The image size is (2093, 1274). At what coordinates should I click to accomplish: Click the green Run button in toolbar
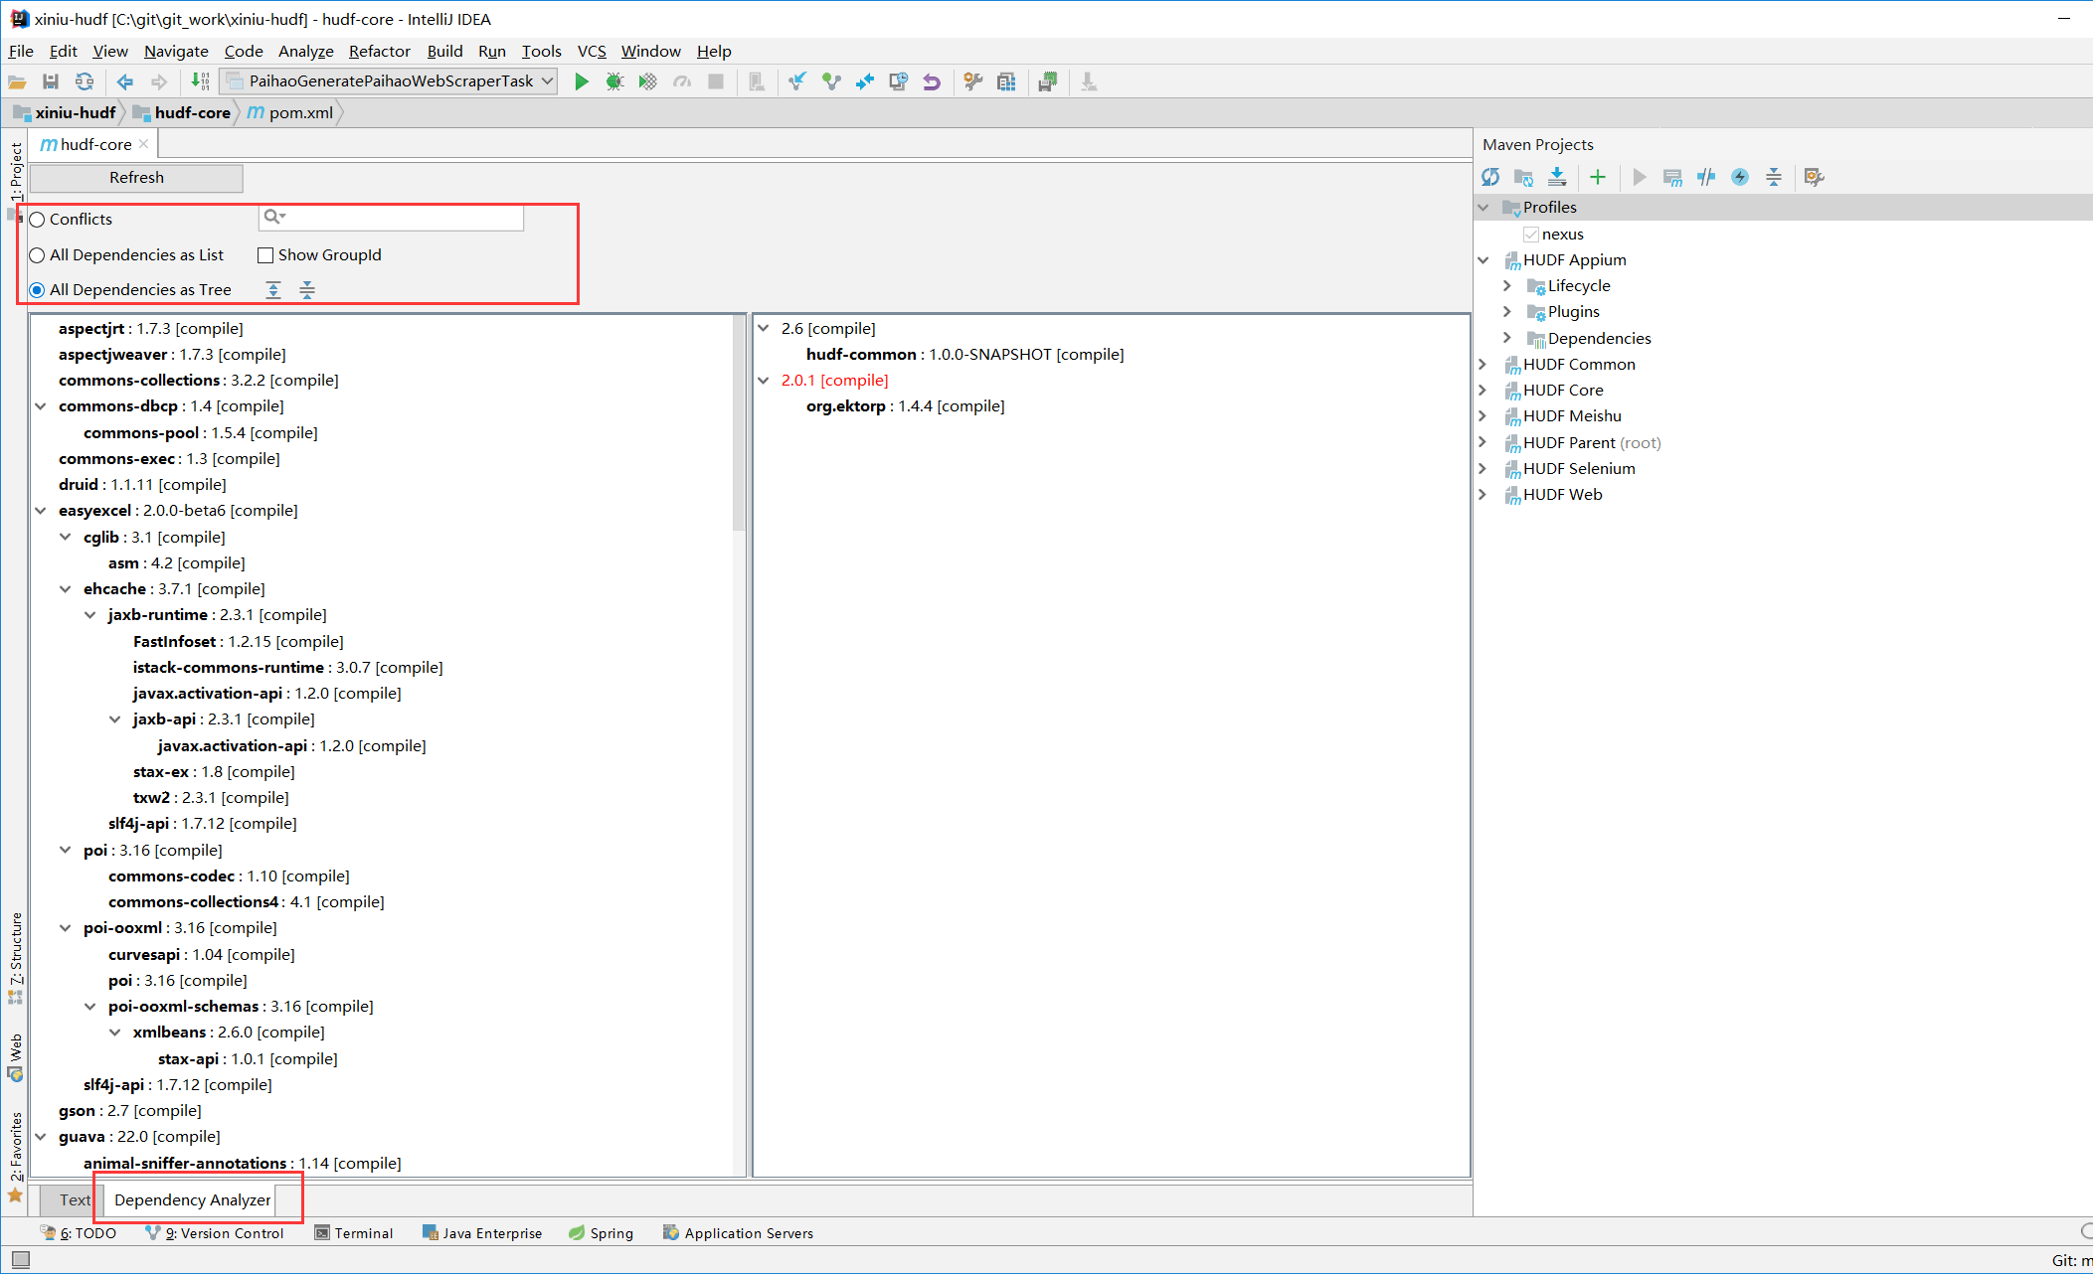[582, 81]
